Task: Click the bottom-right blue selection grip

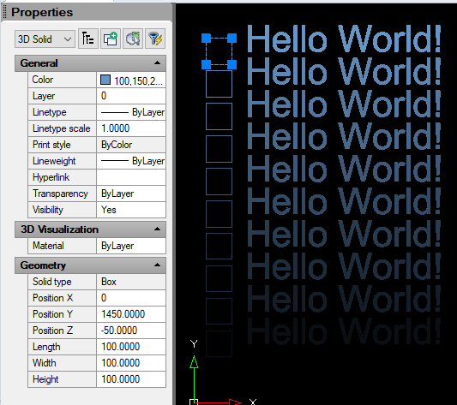Action: click(232, 64)
